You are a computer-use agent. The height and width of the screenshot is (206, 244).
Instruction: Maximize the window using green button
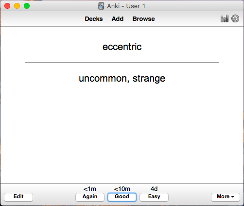pyautogui.click(x=27, y=6)
